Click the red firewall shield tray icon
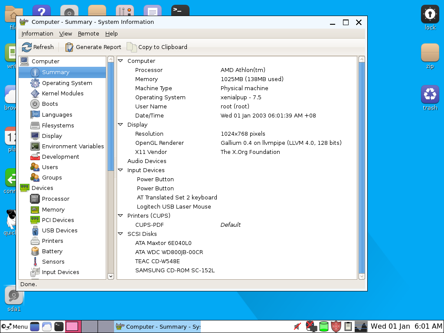The width and height of the screenshot is (444, 333). (336, 326)
